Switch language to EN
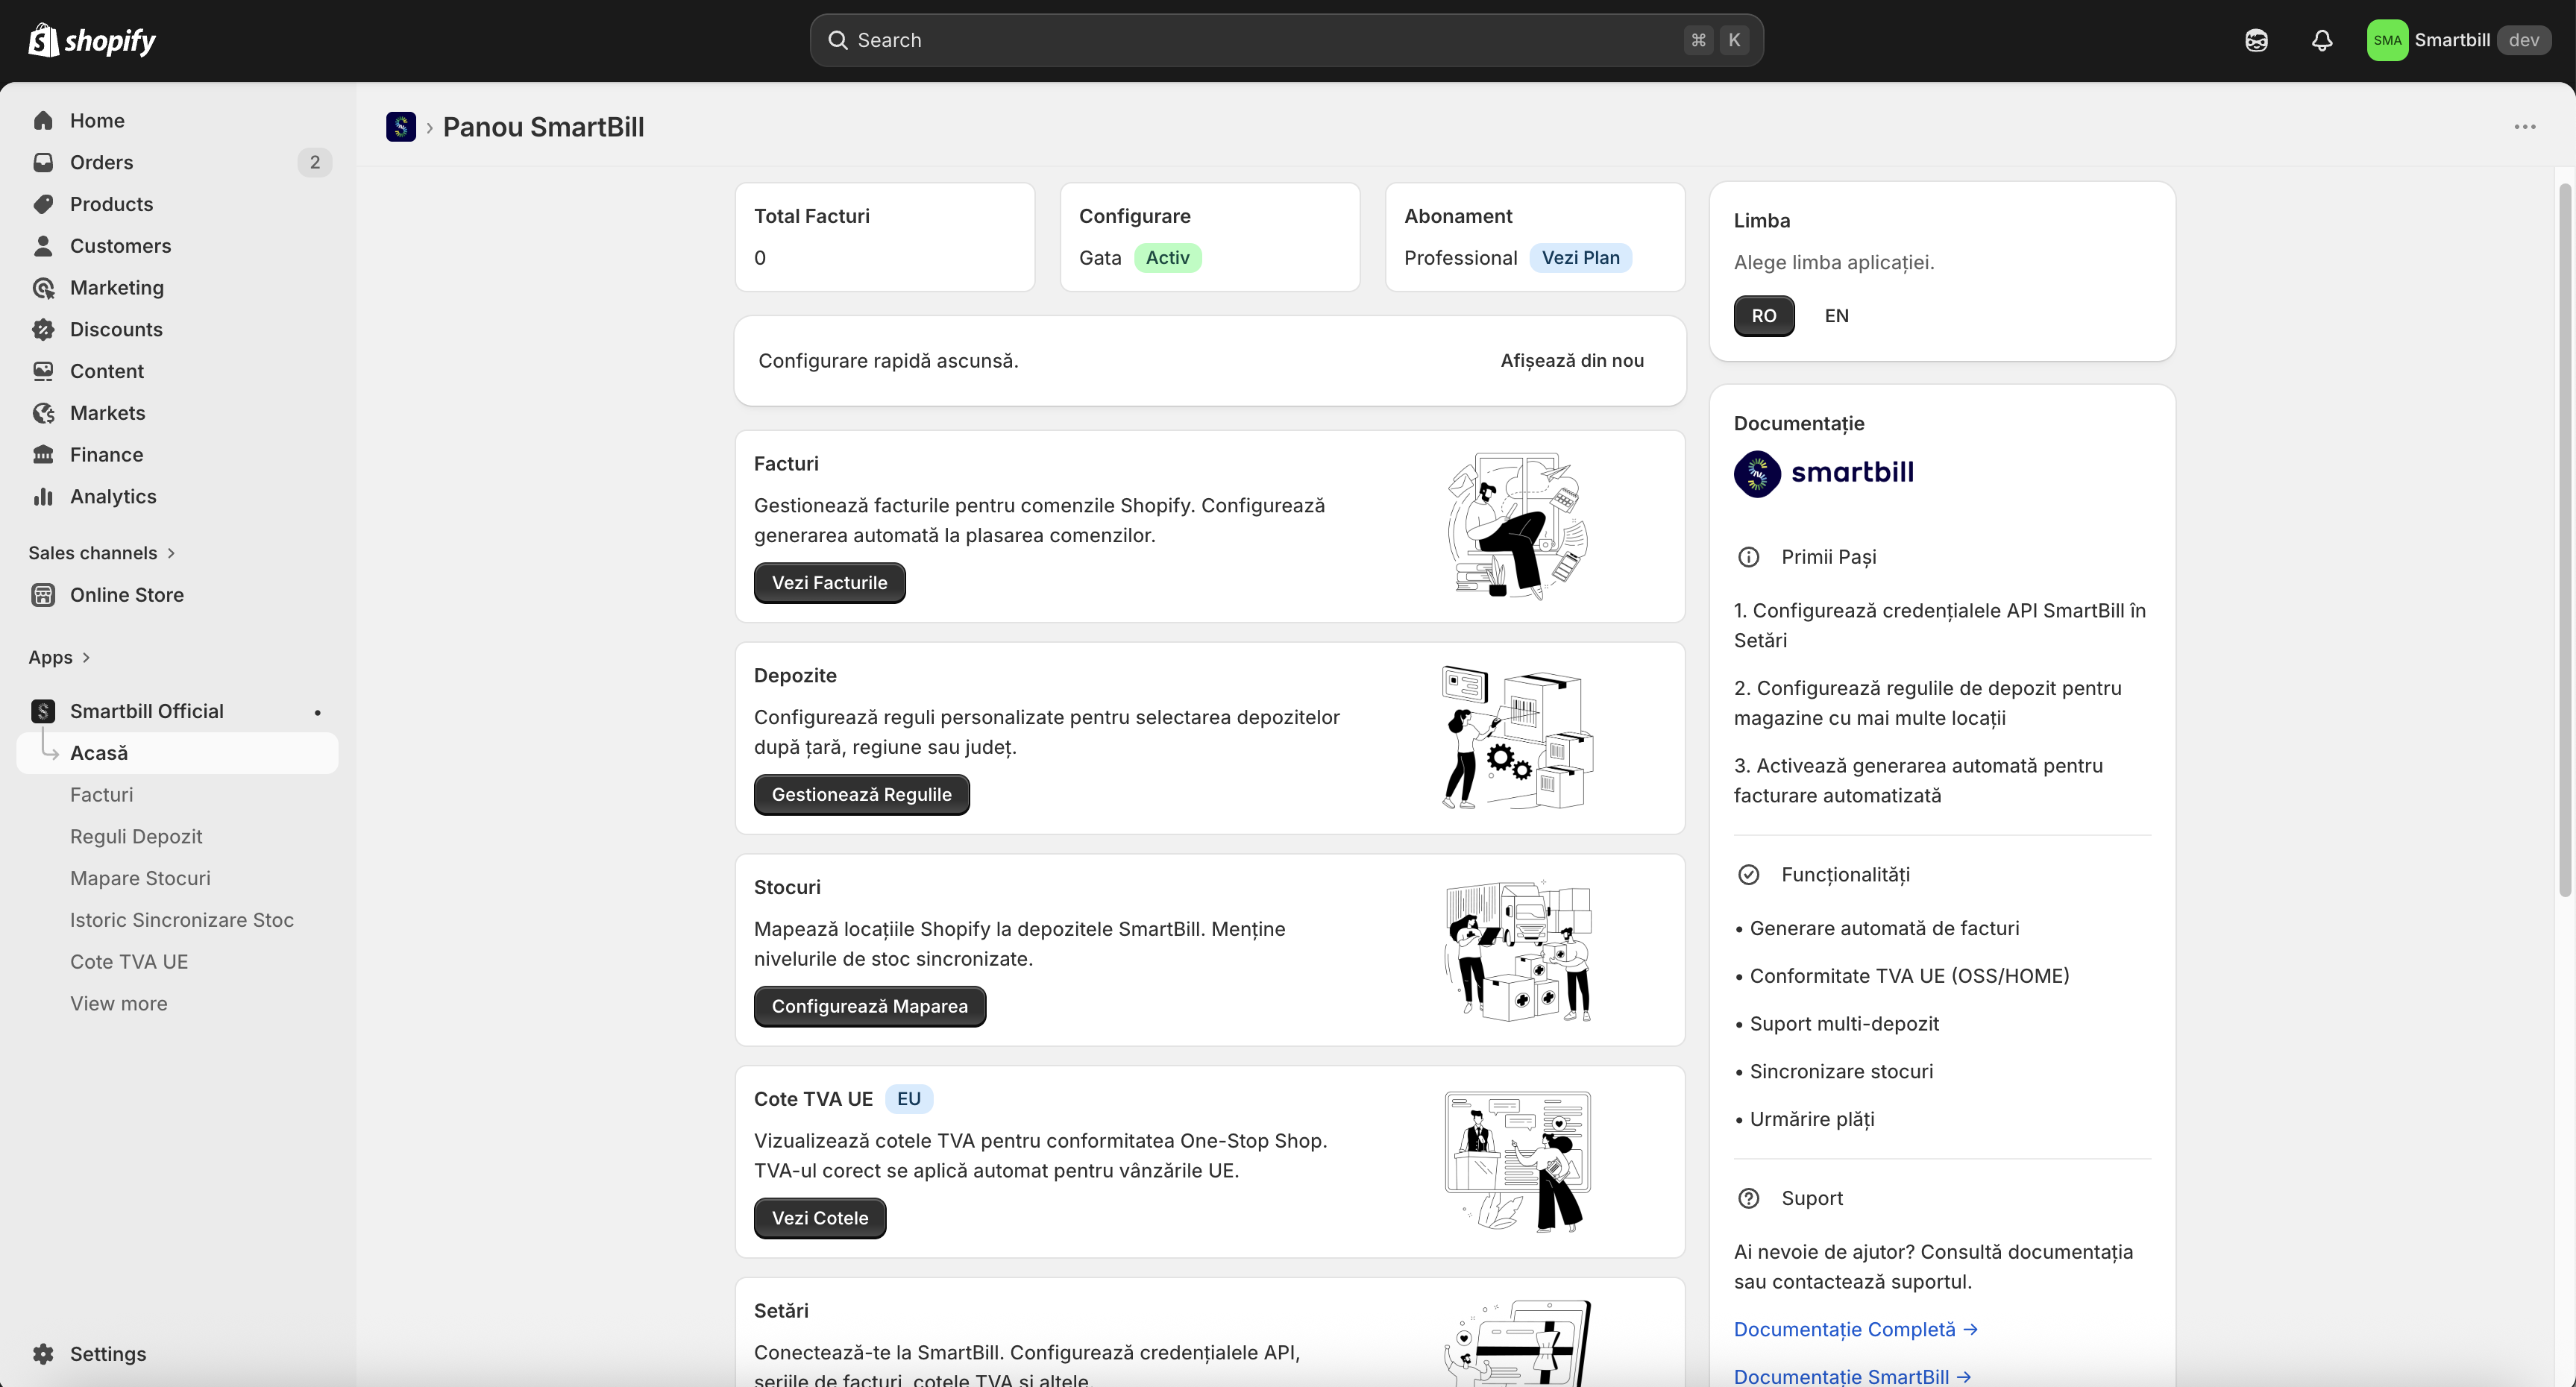Viewport: 2576px width, 1387px height. pos(1836,316)
